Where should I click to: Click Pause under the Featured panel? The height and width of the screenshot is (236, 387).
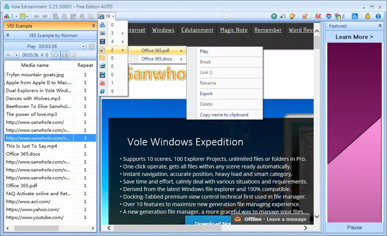point(354,227)
